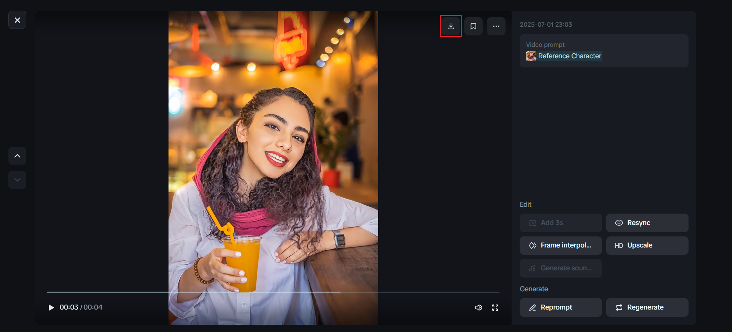
Task: Open the Reference Character thumbnail image
Action: click(x=531, y=56)
